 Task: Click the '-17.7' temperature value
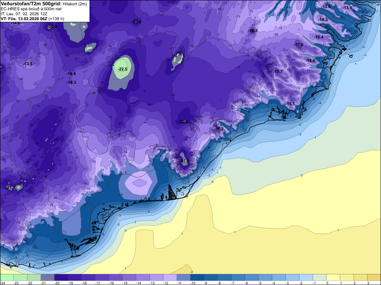click(x=278, y=72)
